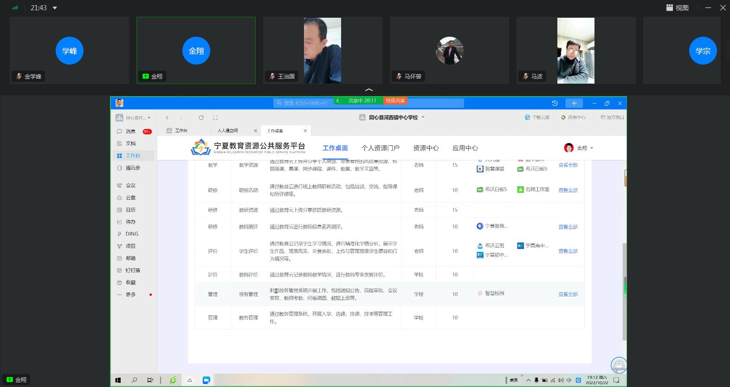Click the refresh page icon
Viewport: 730px width, 387px height.
click(201, 118)
